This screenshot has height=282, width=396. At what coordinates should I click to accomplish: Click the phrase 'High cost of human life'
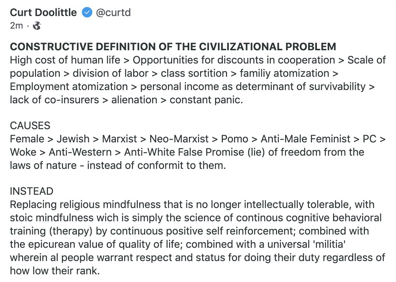[65, 60]
